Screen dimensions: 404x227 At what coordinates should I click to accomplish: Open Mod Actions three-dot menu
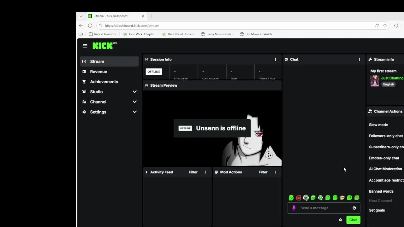point(276,172)
